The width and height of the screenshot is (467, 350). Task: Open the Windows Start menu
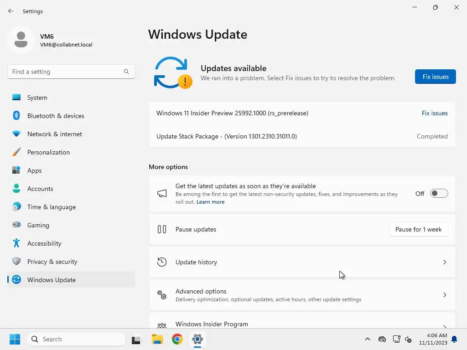(15, 339)
